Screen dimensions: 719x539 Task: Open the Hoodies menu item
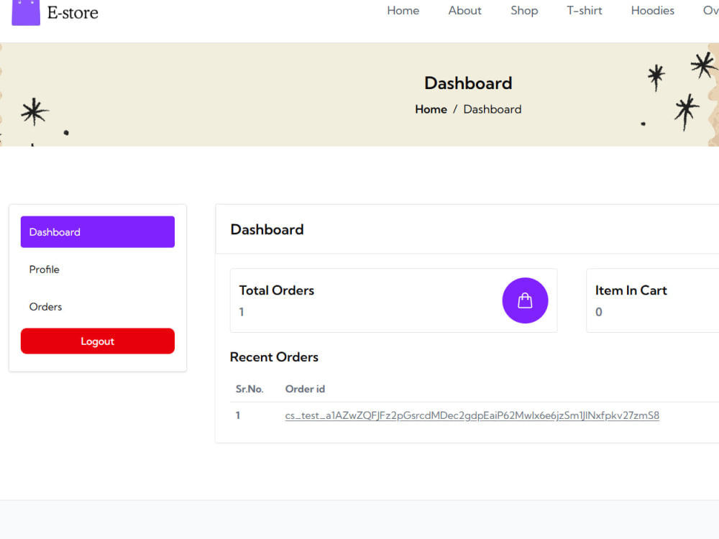[653, 11]
